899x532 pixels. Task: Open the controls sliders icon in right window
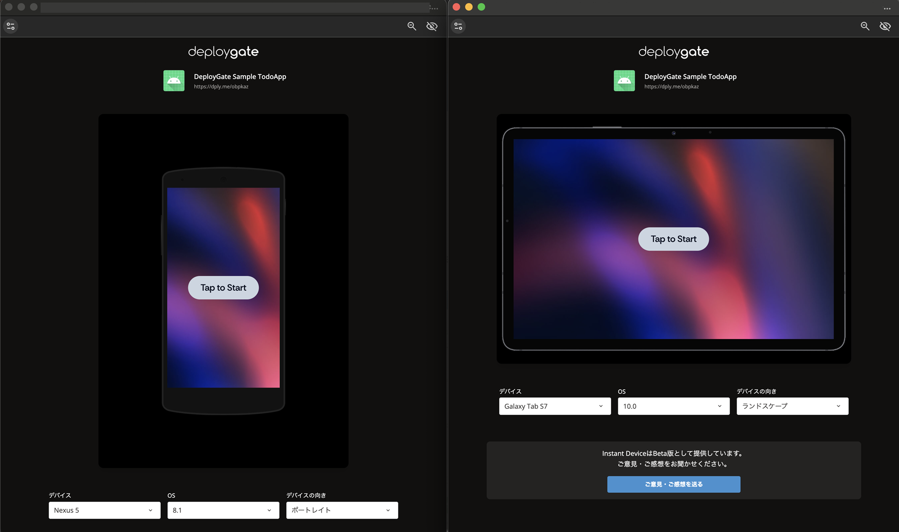458,26
